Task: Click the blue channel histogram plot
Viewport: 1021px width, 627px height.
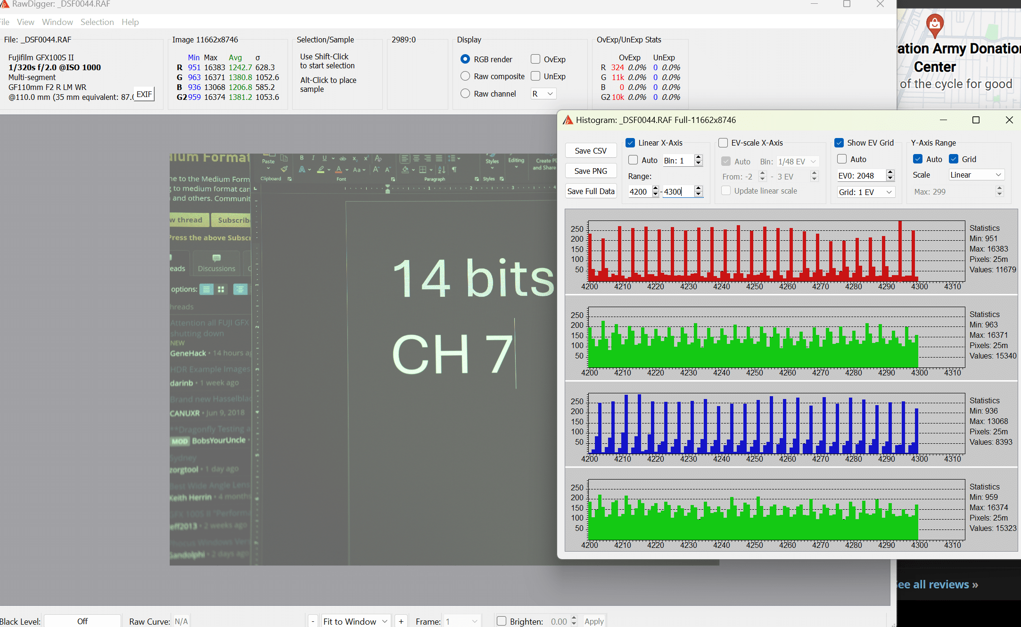Action: 776,423
